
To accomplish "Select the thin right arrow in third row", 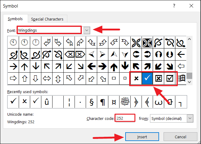I will (13, 67).
